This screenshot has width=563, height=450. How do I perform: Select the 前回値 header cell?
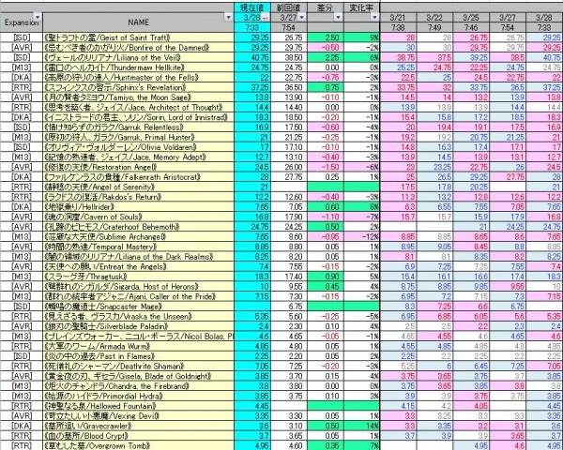289,7
